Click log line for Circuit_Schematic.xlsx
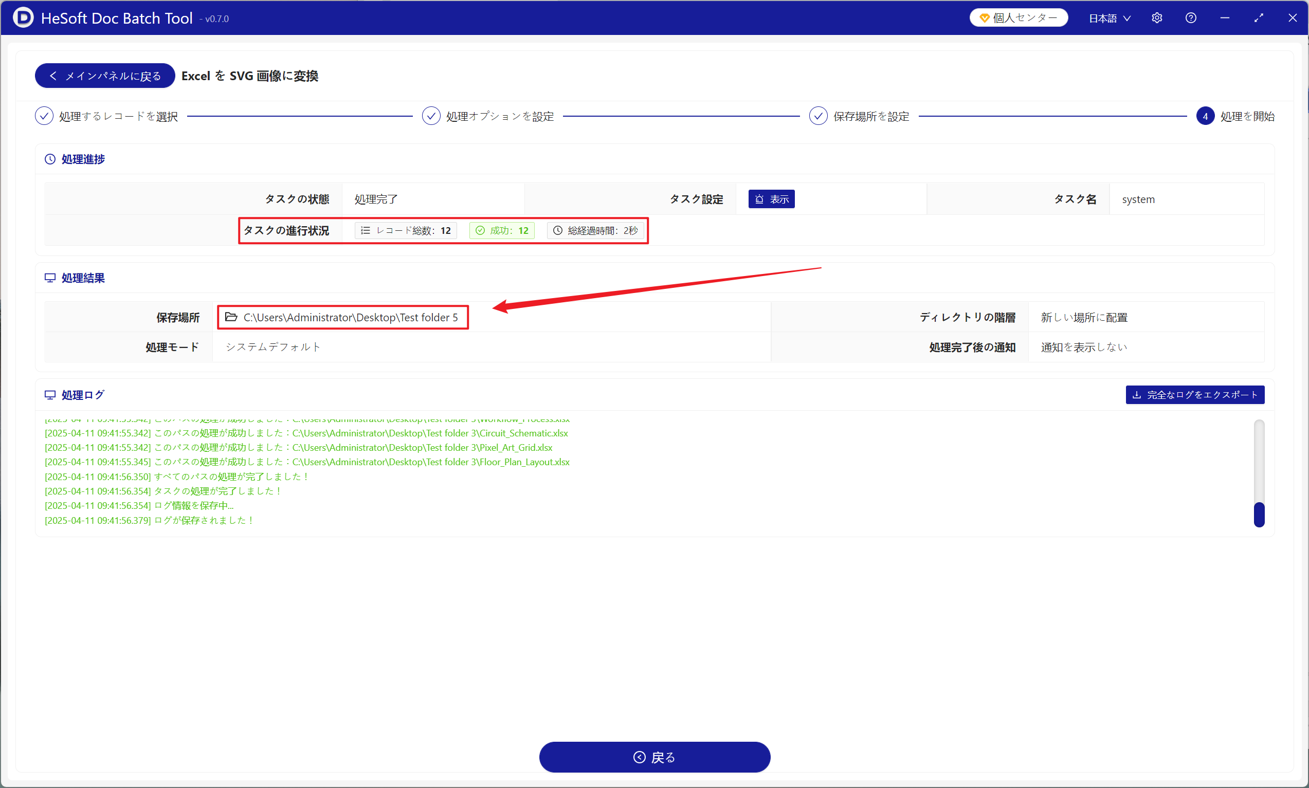The height and width of the screenshot is (788, 1309). pyautogui.click(x=306, y=433)
